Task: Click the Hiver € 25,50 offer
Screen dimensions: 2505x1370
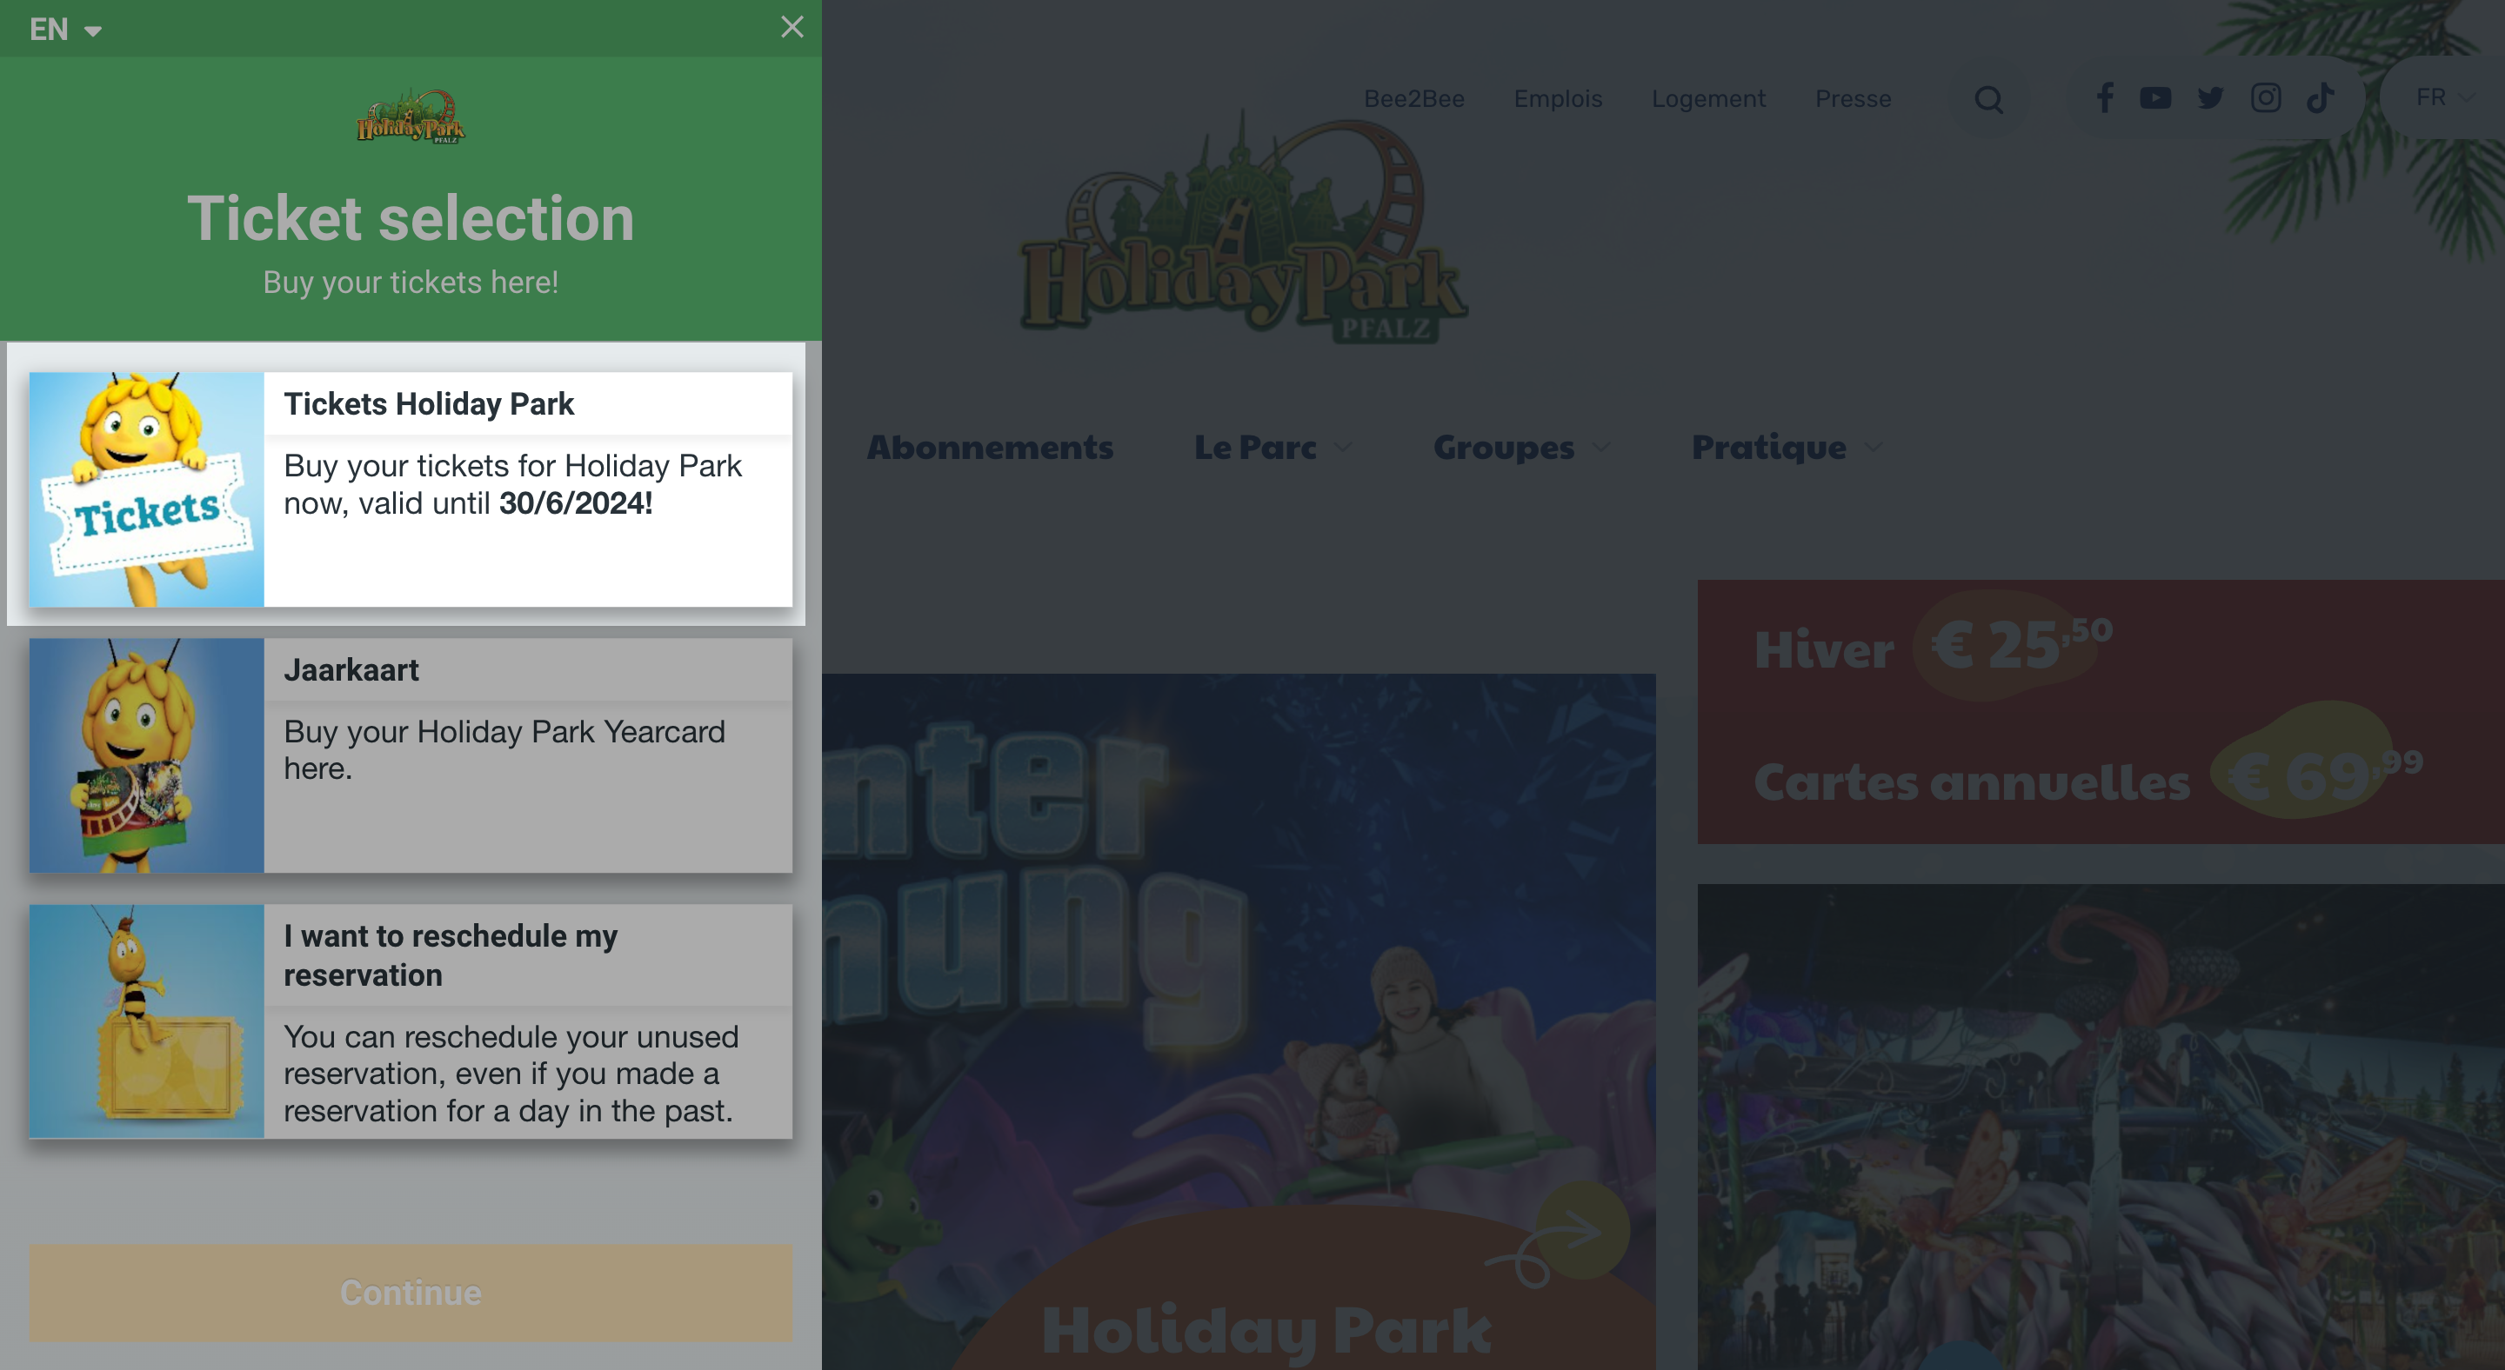Action: [x=1934, y=647]
